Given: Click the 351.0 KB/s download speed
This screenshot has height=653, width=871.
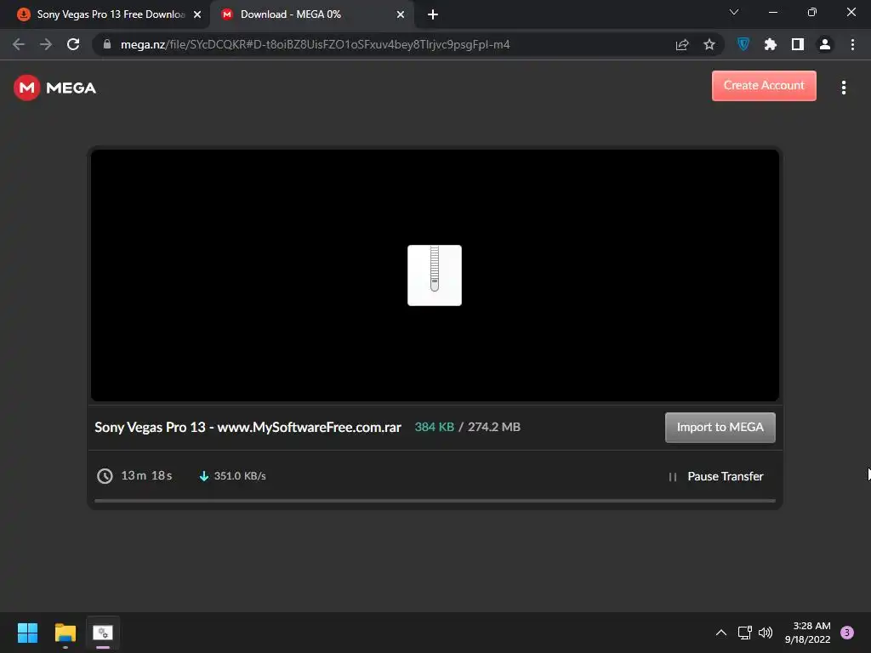Looking at the screenshot, I should (x=240, y=476).
